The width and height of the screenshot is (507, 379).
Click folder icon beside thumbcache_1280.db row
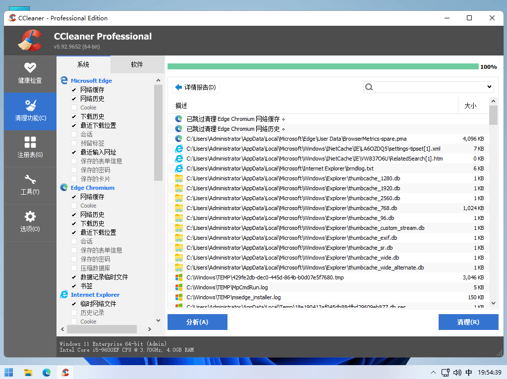[178, 178]
